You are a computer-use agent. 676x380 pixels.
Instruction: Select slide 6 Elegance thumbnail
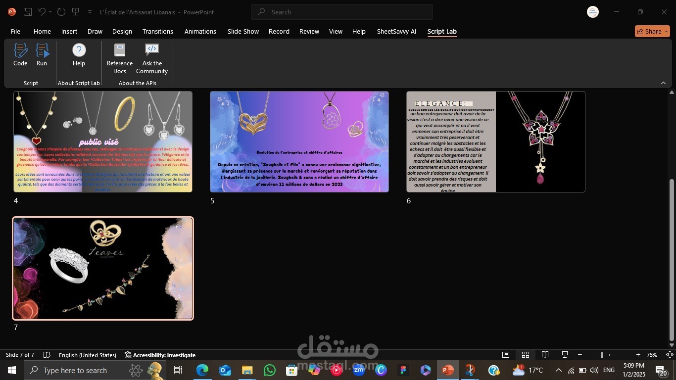click(496, 142)
